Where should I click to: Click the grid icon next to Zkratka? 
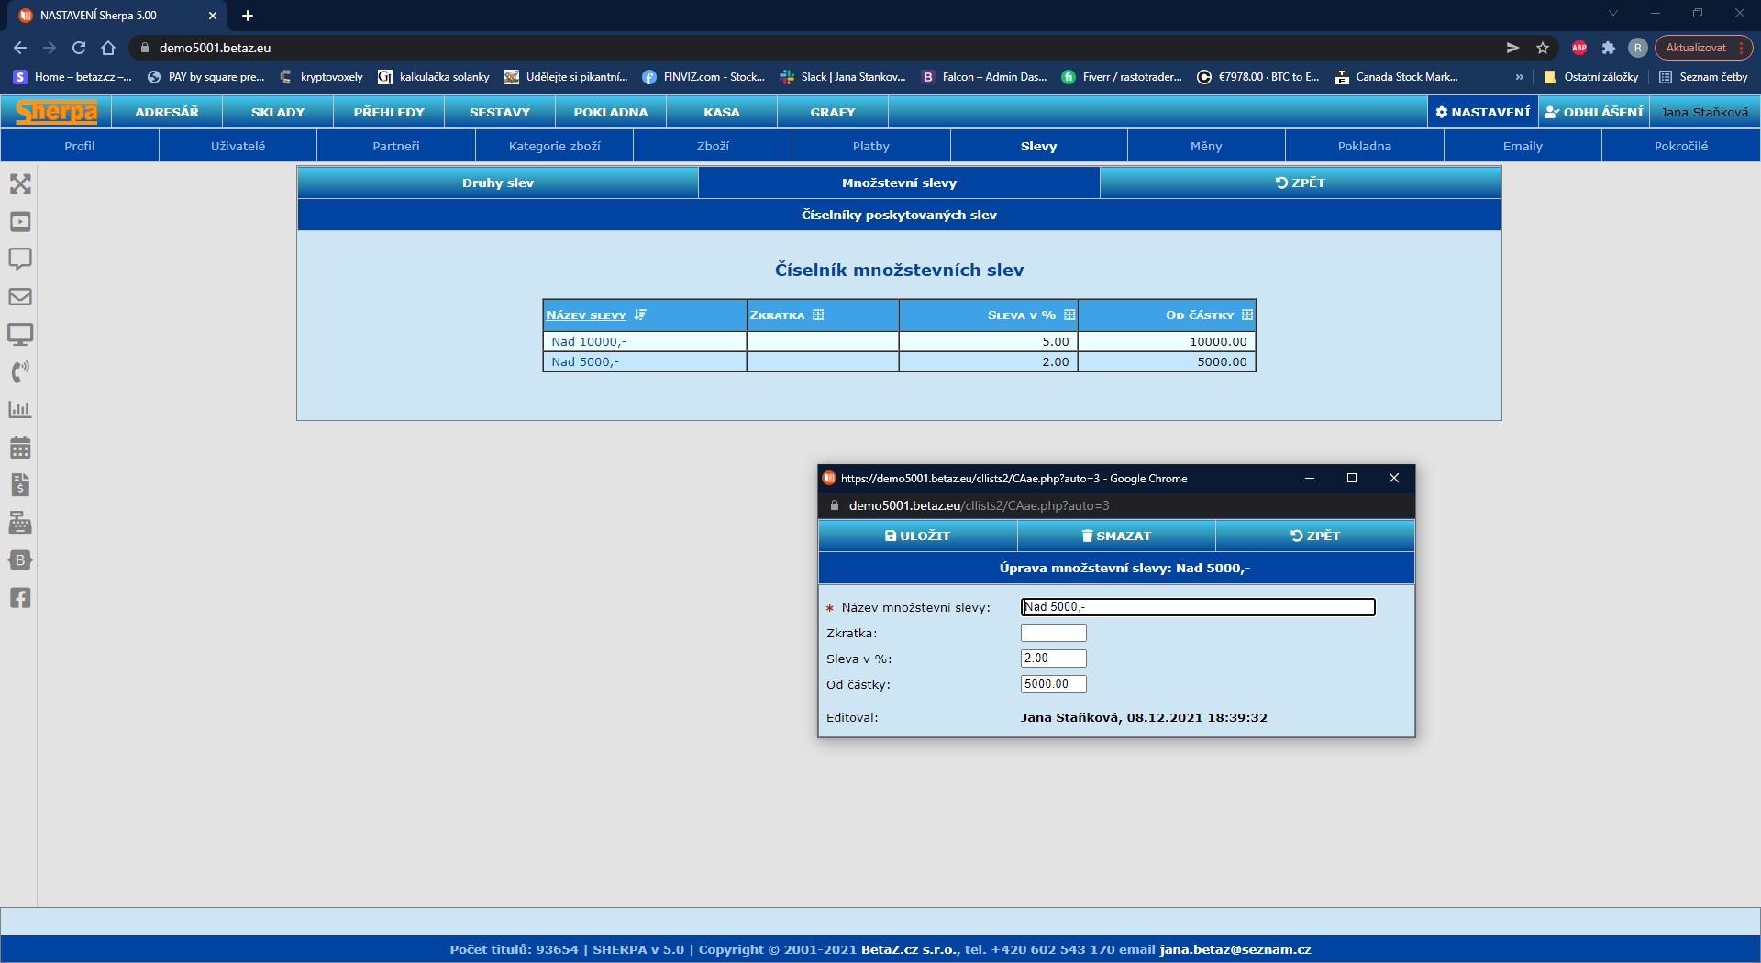(818, 315)
